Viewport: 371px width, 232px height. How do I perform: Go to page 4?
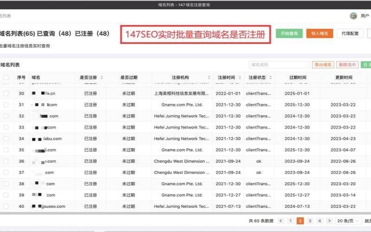[320, 221]
